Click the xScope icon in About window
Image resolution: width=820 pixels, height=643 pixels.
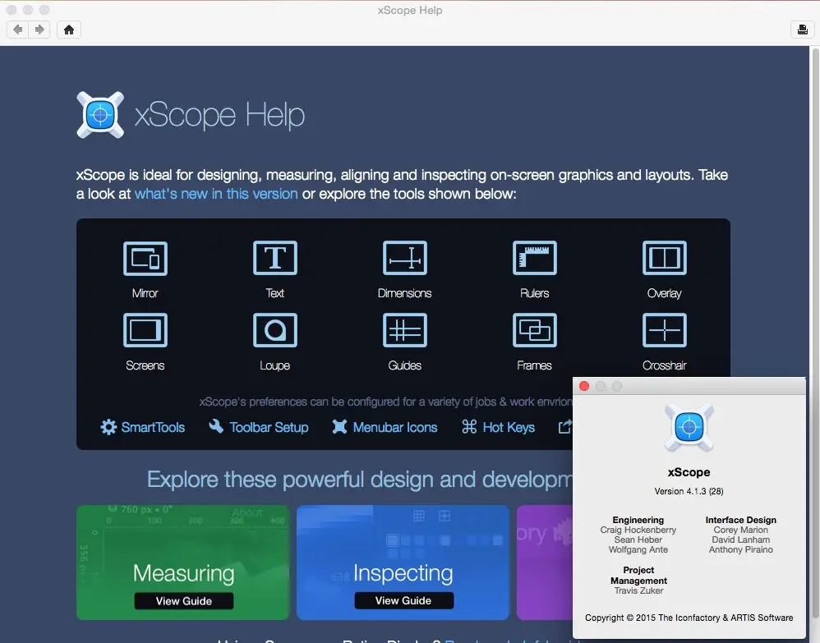tap(689, 428)
